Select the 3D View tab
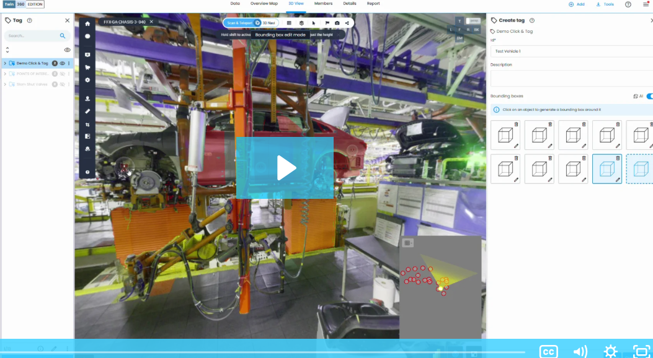 (x=296, y=3)
